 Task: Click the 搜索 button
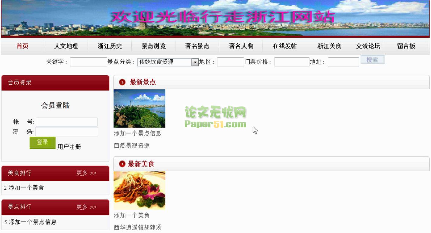372,60
